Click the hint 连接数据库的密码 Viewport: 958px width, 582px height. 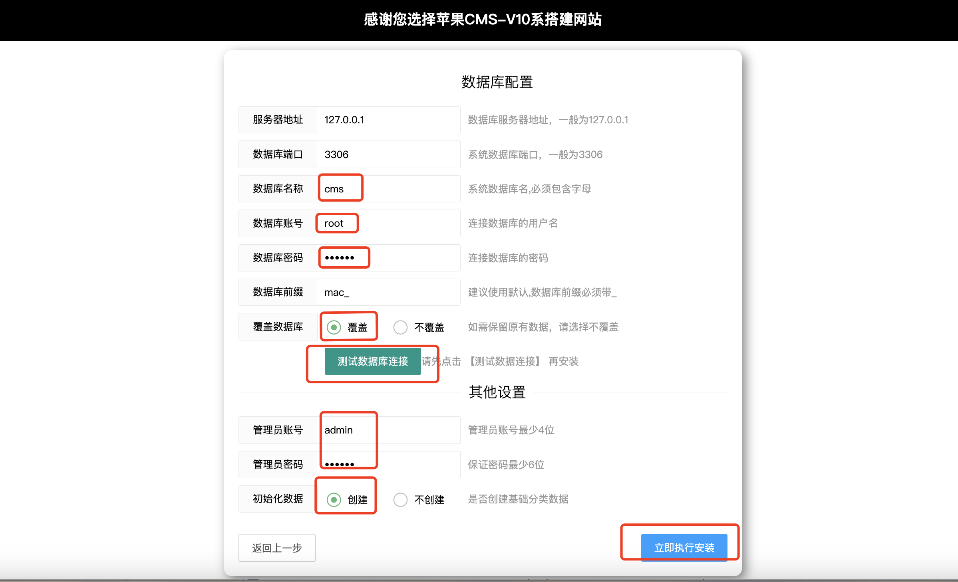508,258
